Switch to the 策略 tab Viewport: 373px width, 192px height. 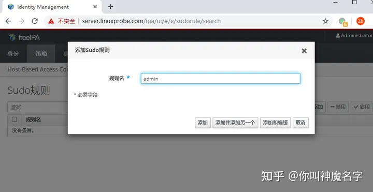41,54
